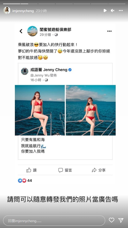The height and width of the screenshot is (228, 128).
Task: Click the 讚 like button
Action: (32, 170)
